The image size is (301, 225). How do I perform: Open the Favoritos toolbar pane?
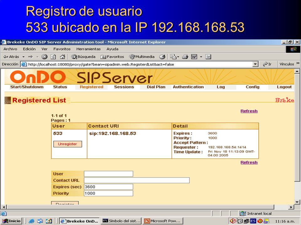coord(112,57)
